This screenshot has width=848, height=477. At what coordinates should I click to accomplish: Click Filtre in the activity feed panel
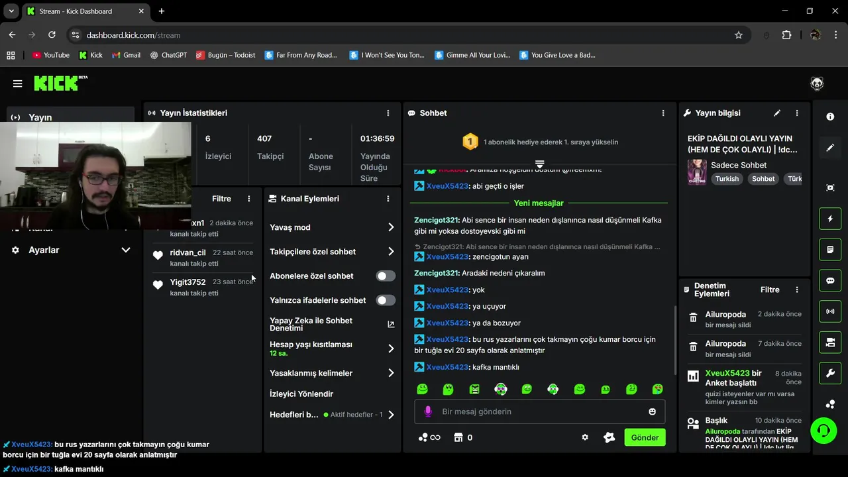[221, 199]
